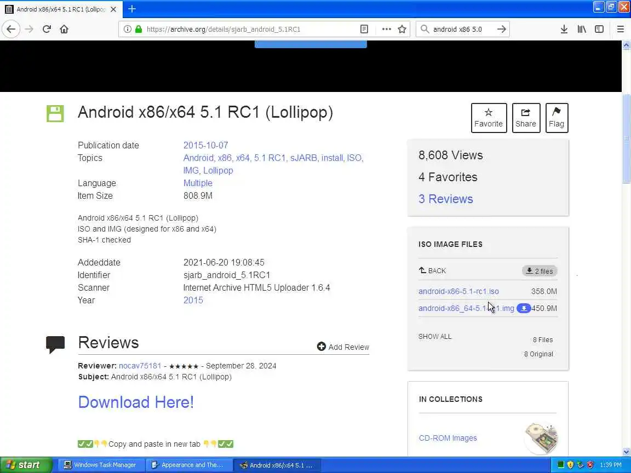Click the green floppy disk item icon
Screen dimensions: 631x473
click(x=55, y=113)
